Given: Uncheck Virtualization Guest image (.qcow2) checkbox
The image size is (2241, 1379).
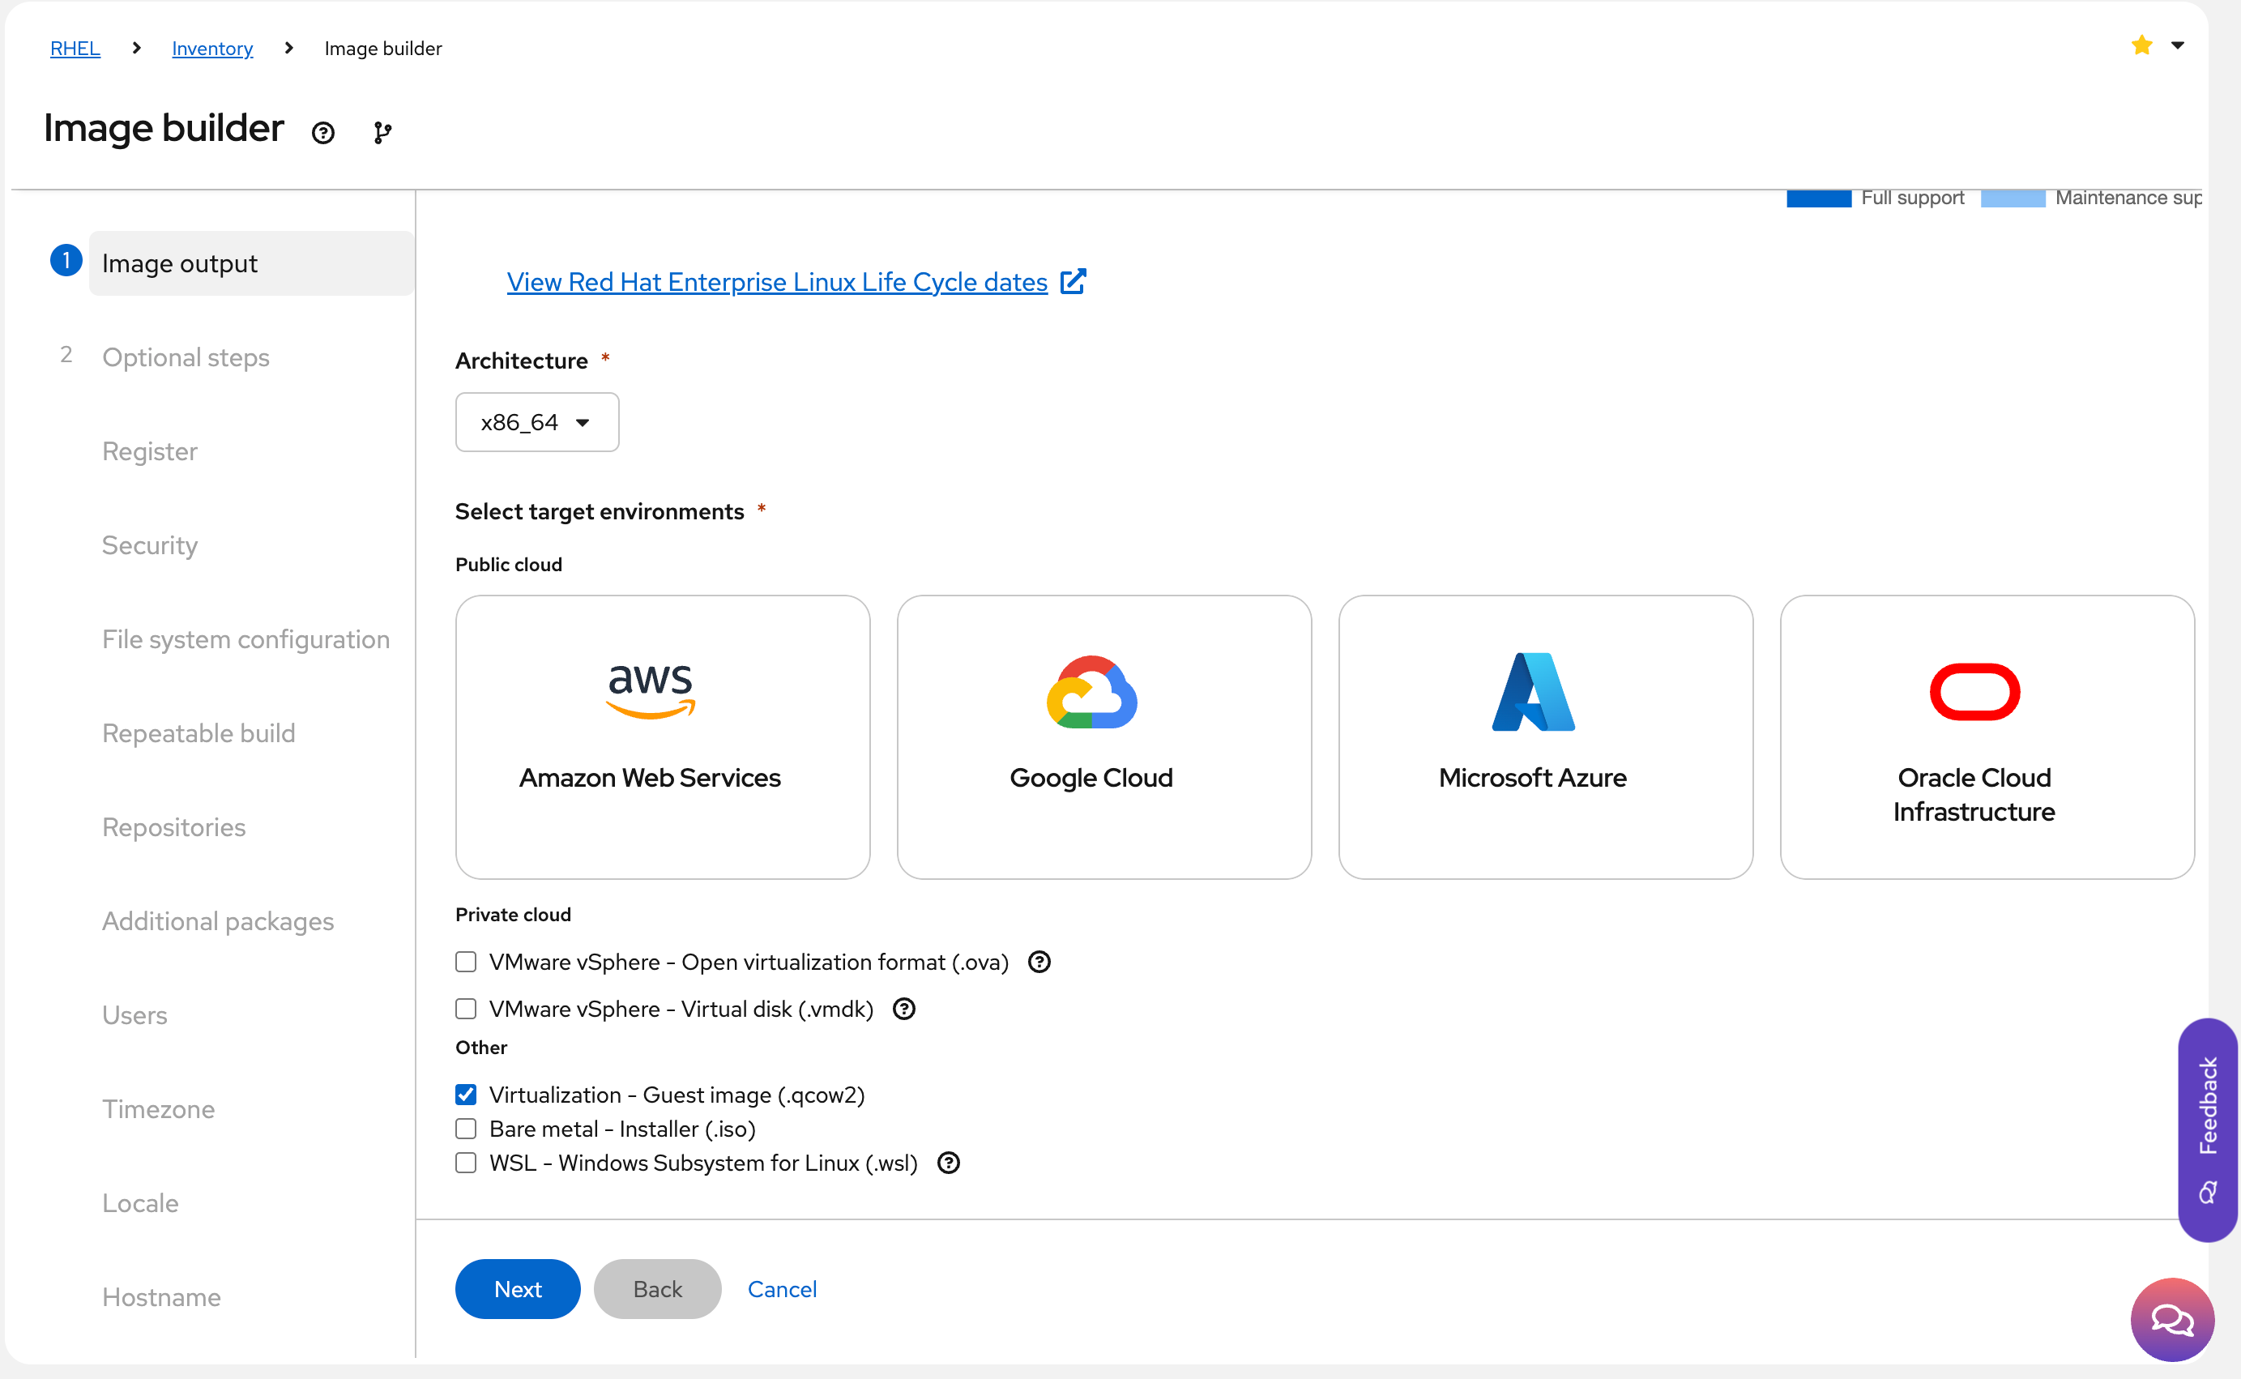Looking at the screenshot, I should 466,1095.
